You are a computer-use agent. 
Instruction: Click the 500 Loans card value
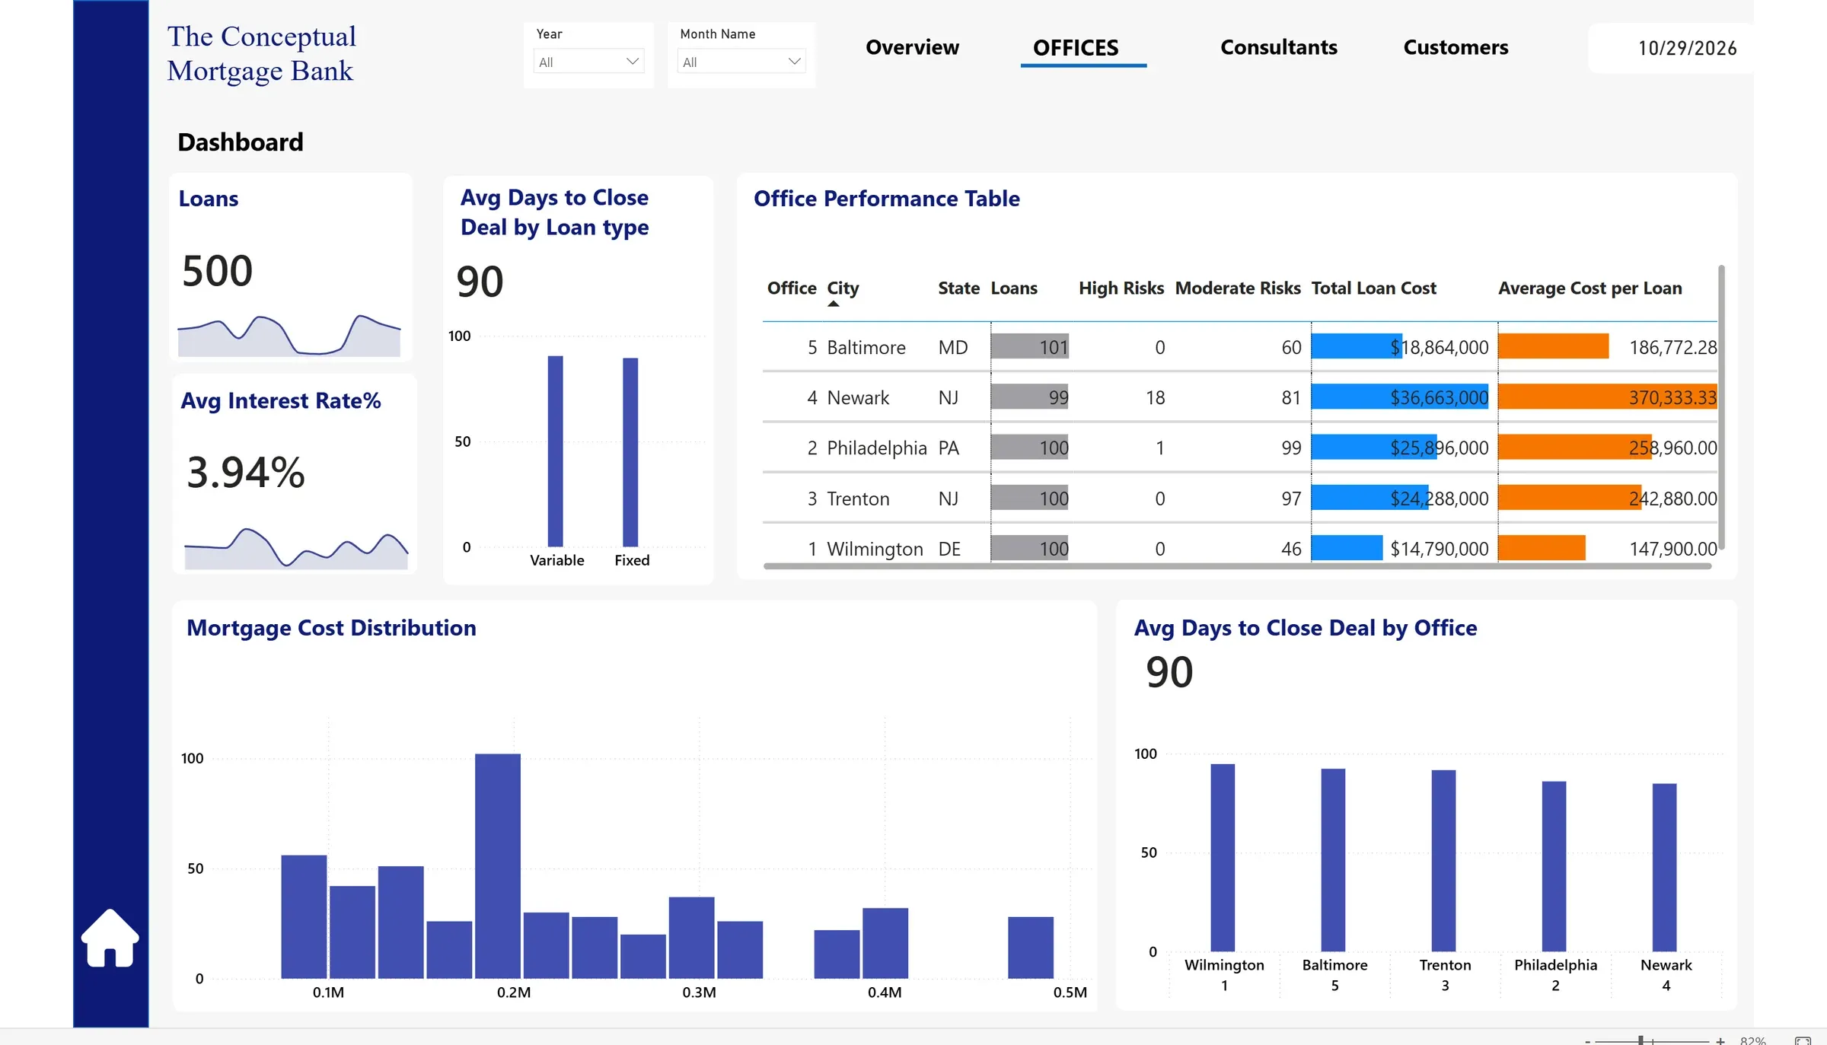pyautogui.click(x=217, y=271)
